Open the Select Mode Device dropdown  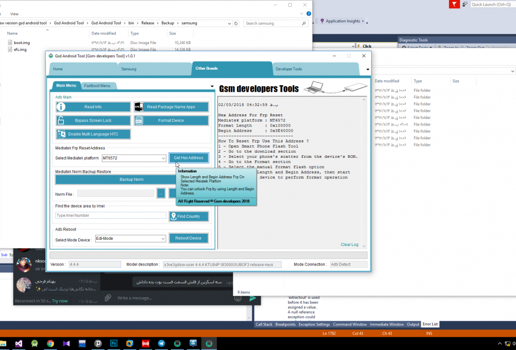click(163, 239)
